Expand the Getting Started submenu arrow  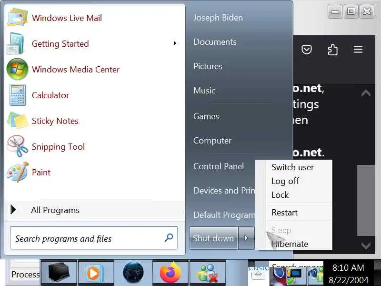pyautogui.click(x=175, y=43)
